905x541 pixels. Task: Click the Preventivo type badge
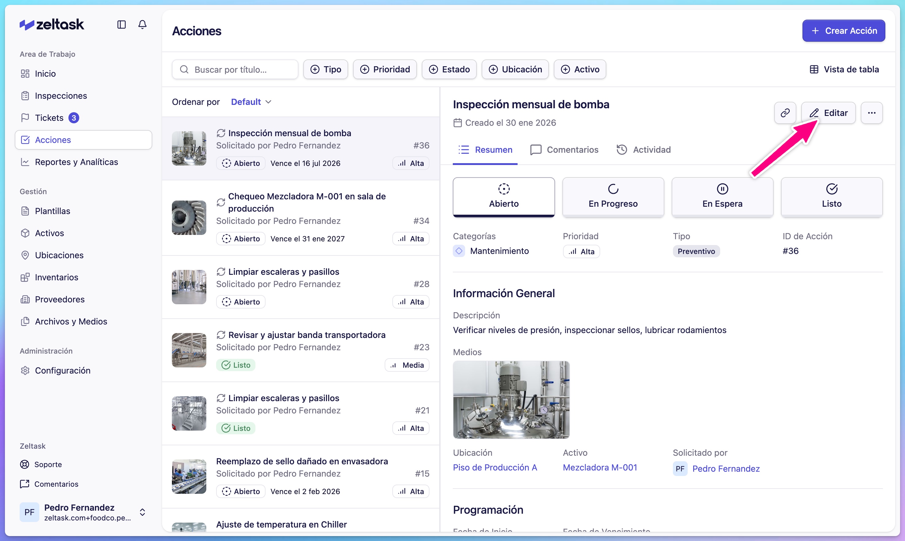pos(696,251)
